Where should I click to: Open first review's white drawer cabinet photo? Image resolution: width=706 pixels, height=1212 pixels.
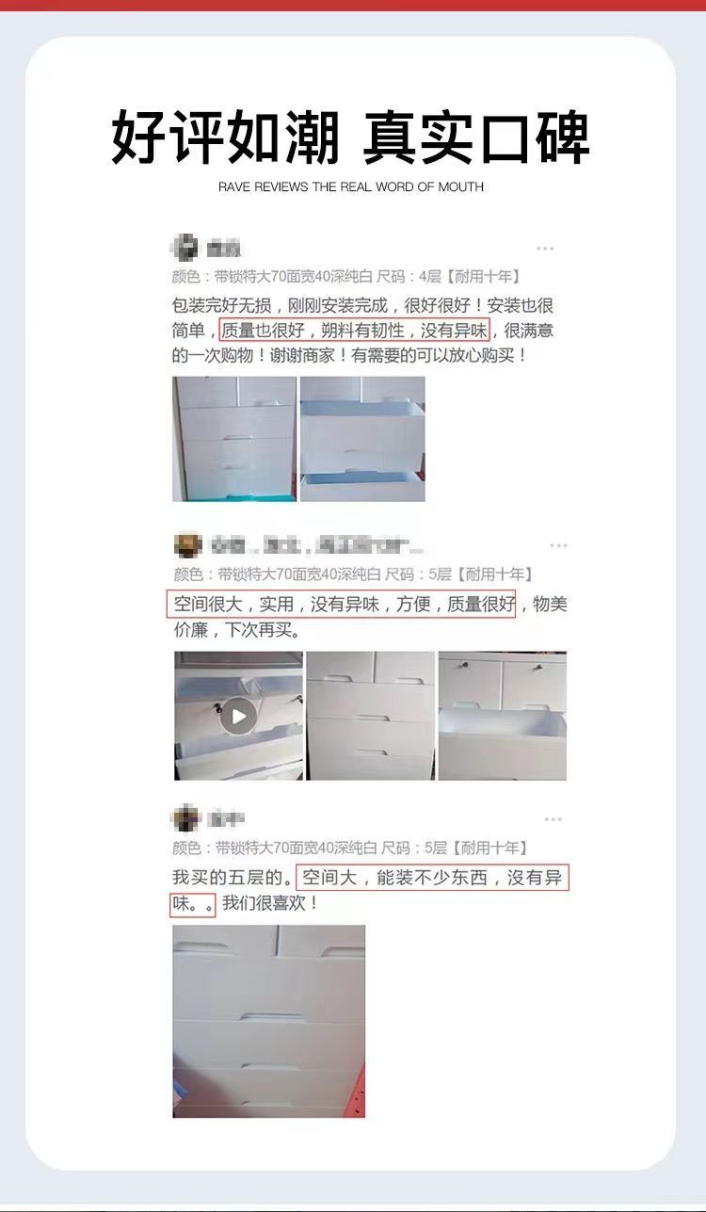[x=234, y=439]
